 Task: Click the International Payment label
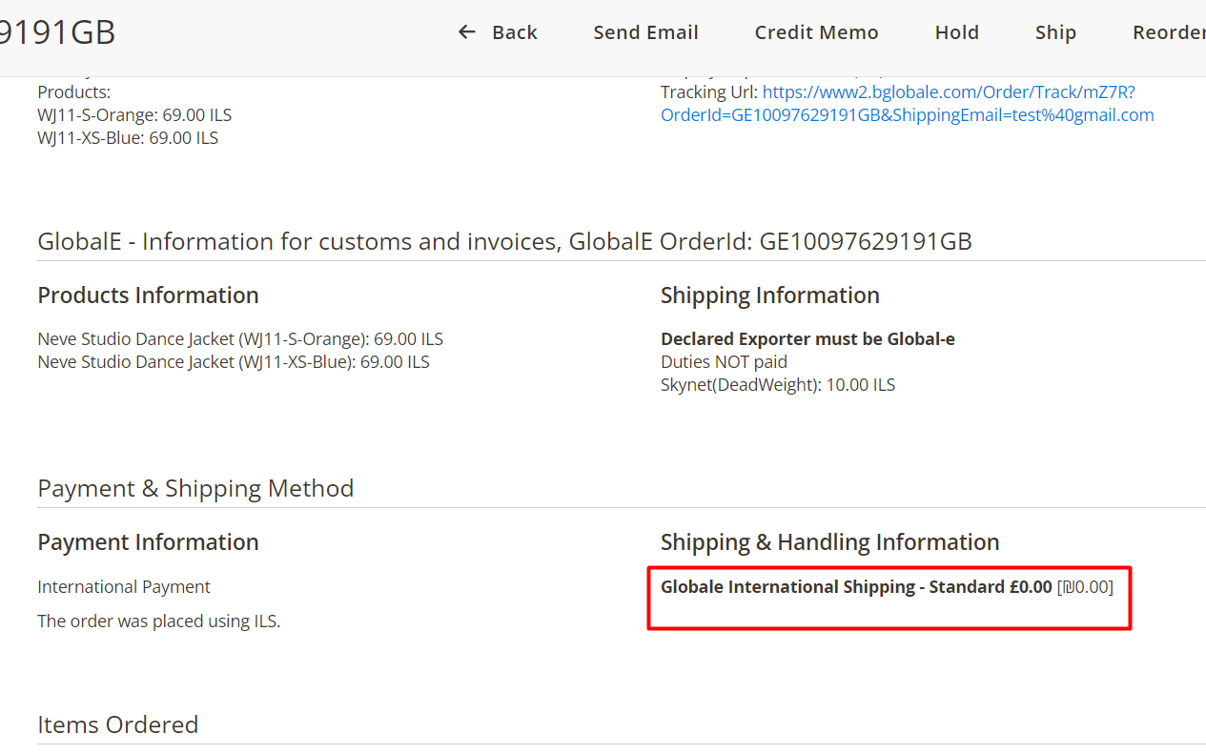tap(123, 586)
